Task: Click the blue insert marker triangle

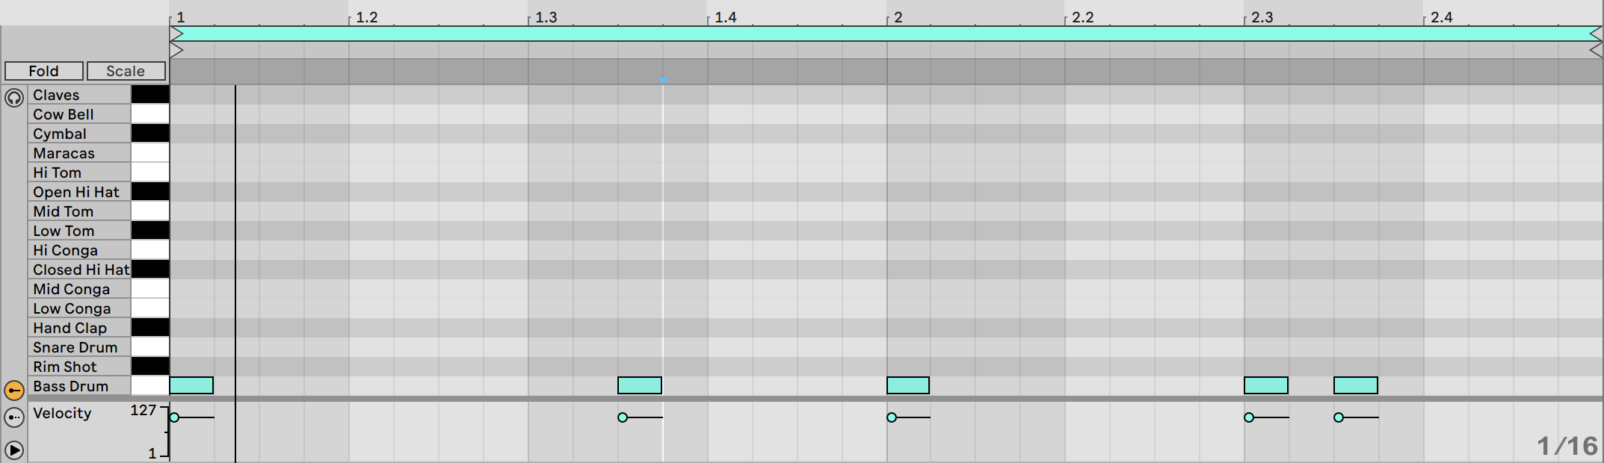Action: point(663,80)
